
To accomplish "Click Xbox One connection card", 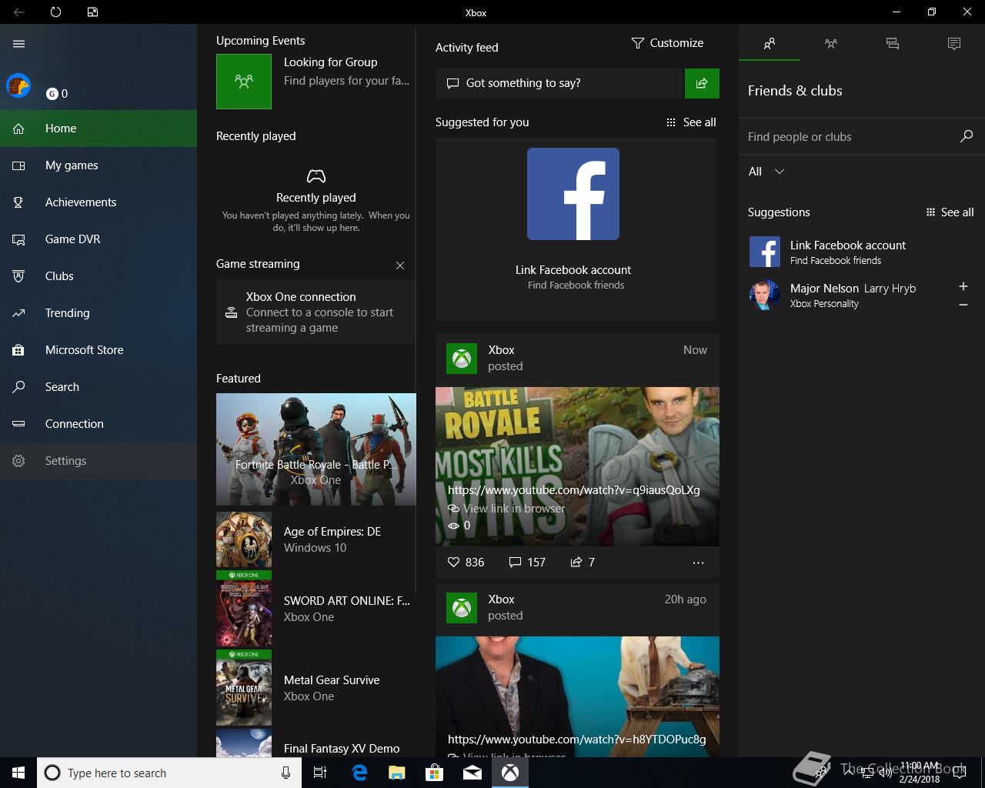I will [x=316, y=312].
